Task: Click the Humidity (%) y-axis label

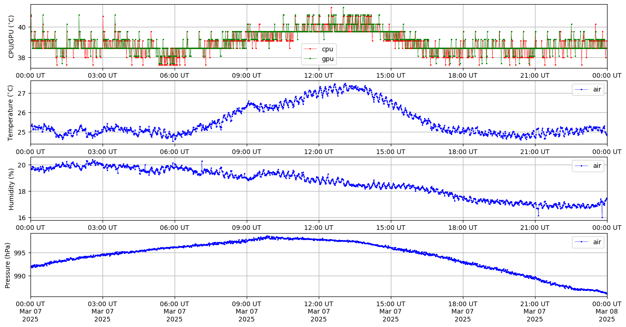Action: pos(12,189)
